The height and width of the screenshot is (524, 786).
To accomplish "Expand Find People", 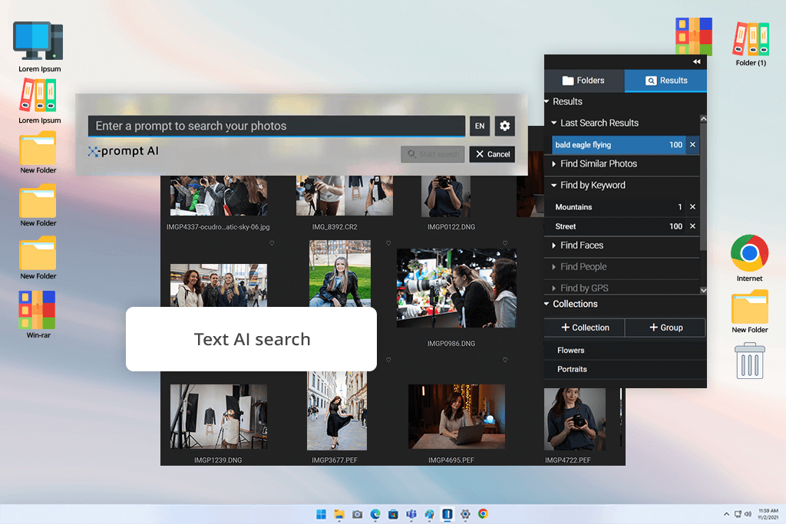I will pyautogui.click(x=554, y=267).
